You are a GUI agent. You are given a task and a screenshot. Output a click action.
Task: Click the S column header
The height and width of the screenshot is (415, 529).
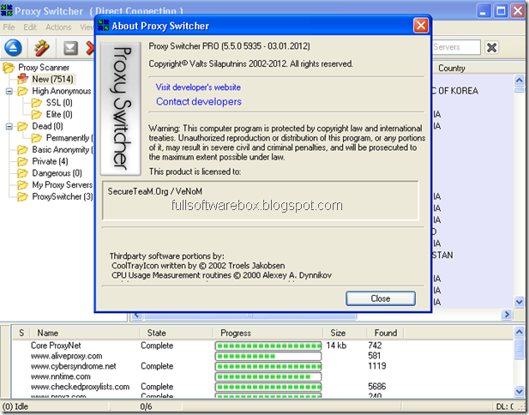21,333
